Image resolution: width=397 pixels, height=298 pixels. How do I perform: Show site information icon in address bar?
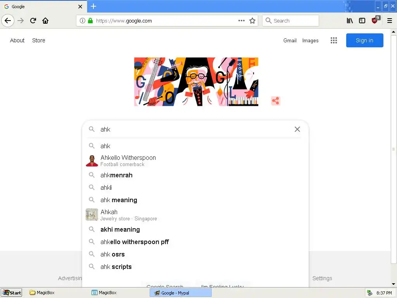[x=83, y=21]
